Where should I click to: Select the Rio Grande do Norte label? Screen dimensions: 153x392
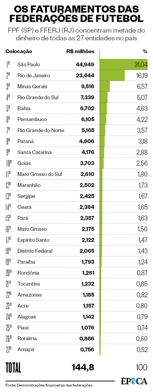tap(41, 130)
